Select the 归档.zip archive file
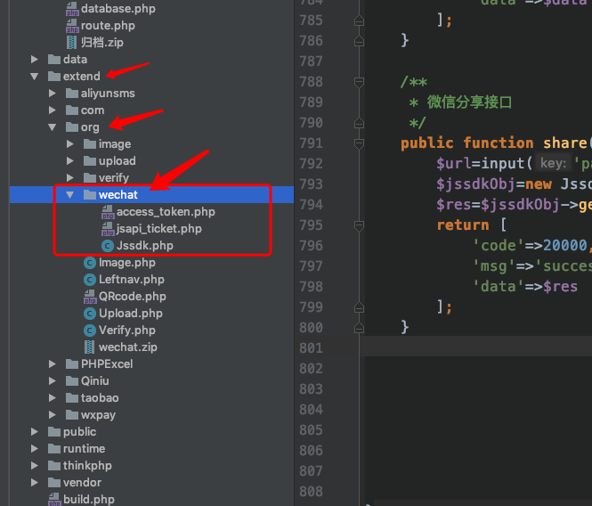The width and height of the screenshot is (592, 506). coord(102,43)
